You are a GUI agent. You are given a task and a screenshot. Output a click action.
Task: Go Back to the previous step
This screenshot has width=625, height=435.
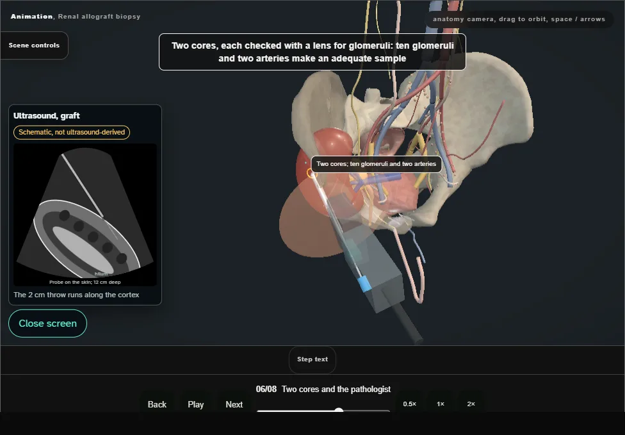(x=157, y=404)
